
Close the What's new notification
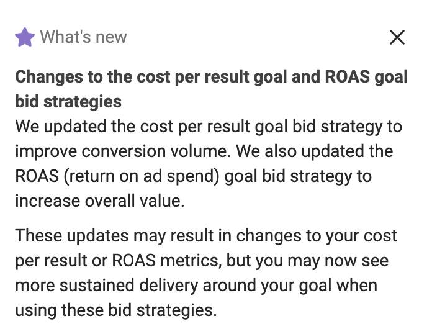pos(397,37)
